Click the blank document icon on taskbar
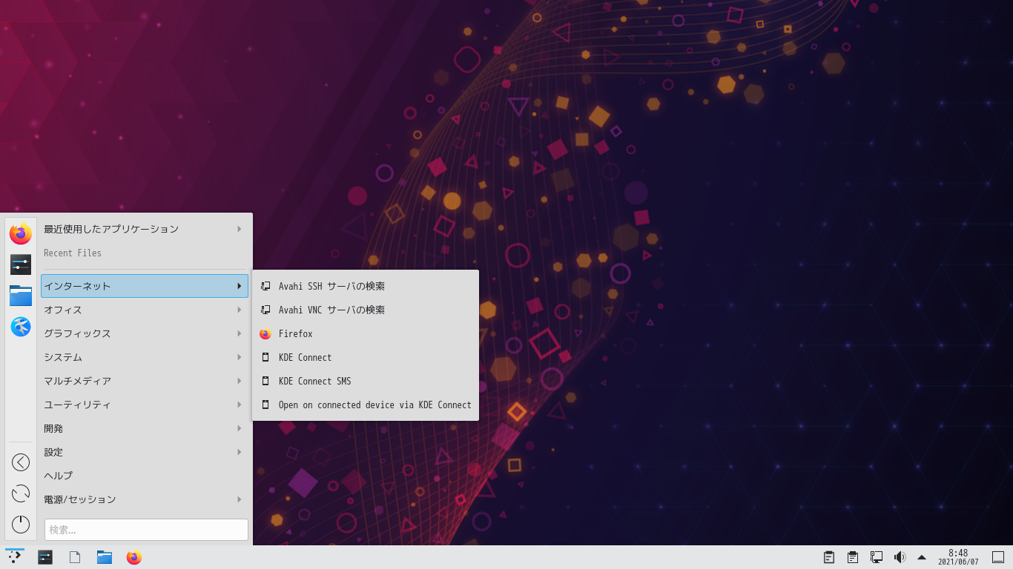The image size is (1013, 569). 75,557
